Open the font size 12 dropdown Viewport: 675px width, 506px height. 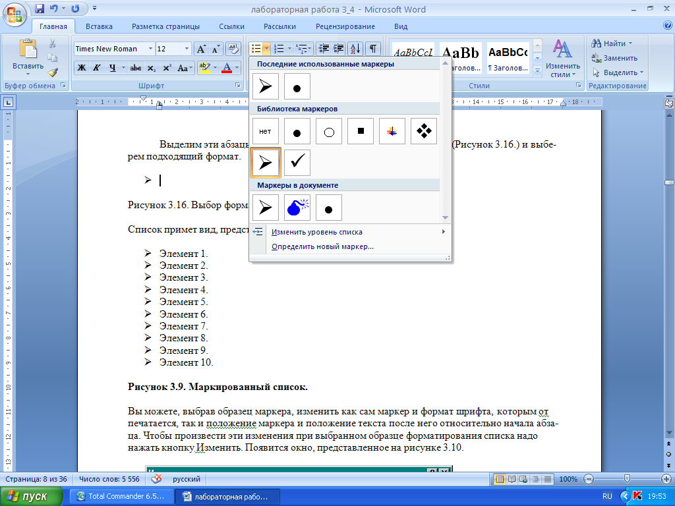[x=187, y=49]
